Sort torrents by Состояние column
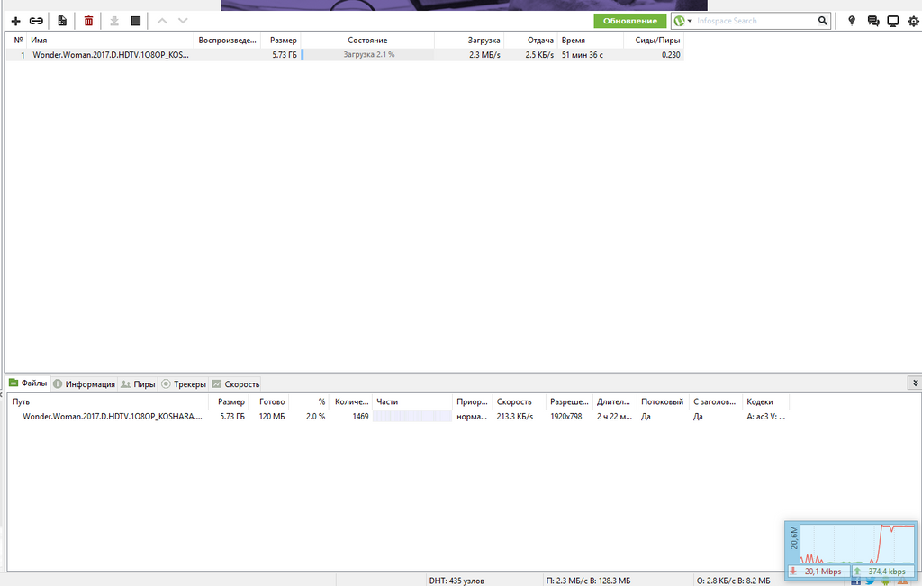Image resolution: width=922 pixels, height=586 pixels. tap(367, 40)
